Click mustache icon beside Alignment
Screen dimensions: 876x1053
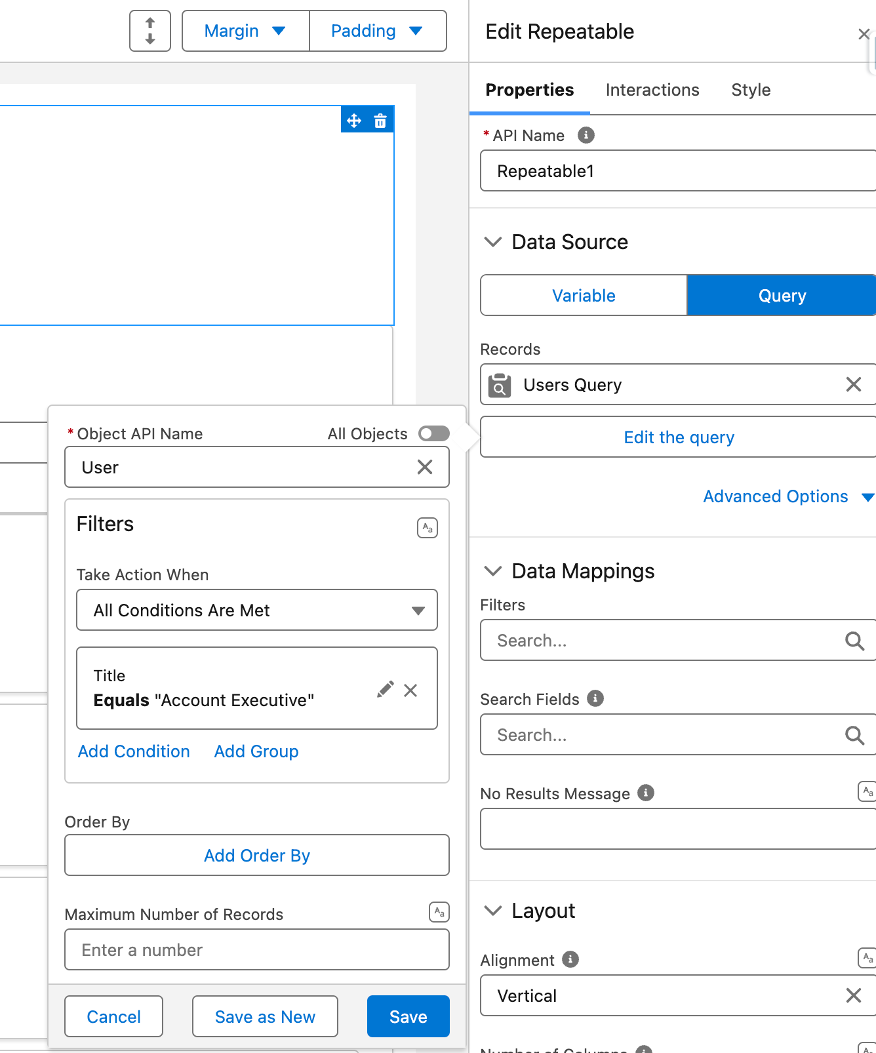pos(867,958)
